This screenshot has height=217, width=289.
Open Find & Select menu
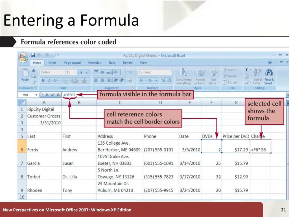(x=269, y=76)
